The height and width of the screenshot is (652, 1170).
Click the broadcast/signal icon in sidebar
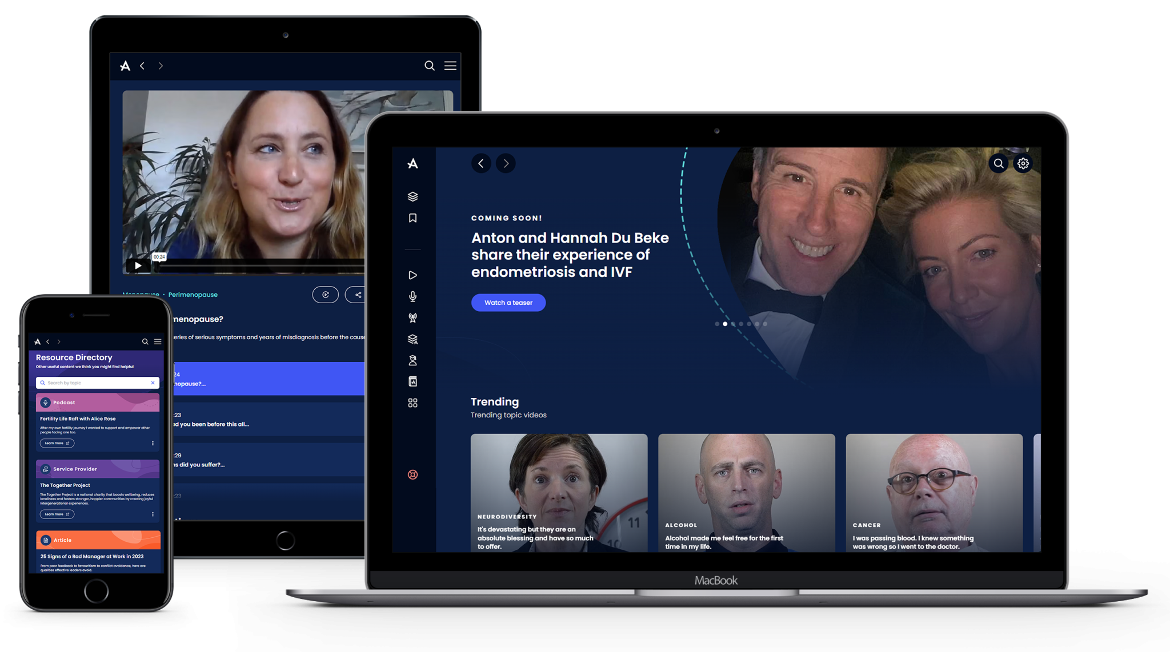tap(412, 317)
